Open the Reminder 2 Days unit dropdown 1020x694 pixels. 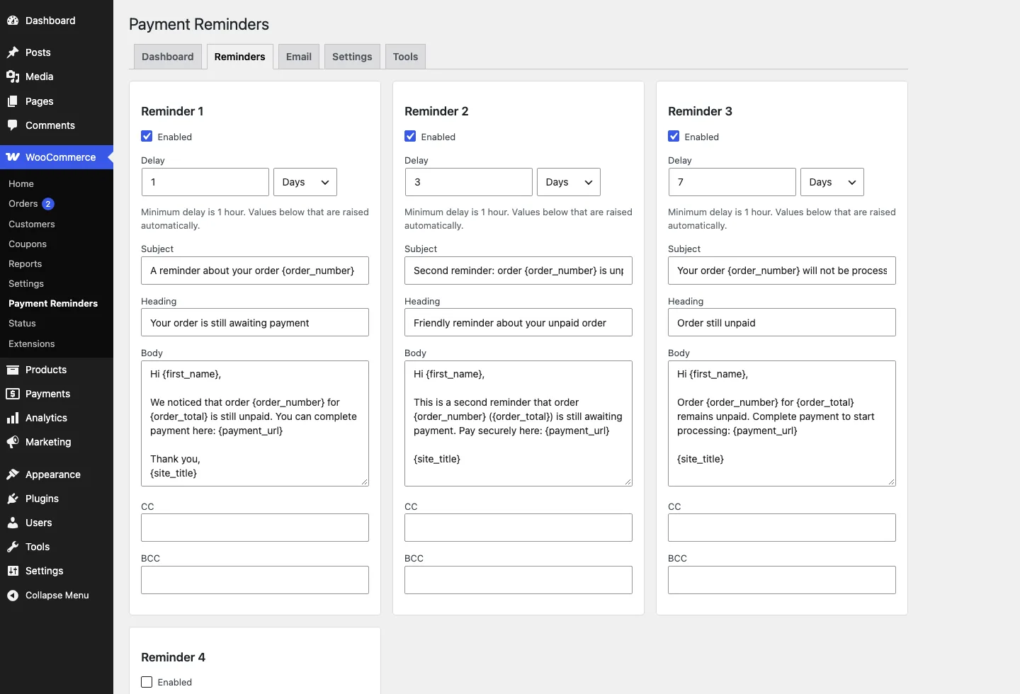pos(569,182)
